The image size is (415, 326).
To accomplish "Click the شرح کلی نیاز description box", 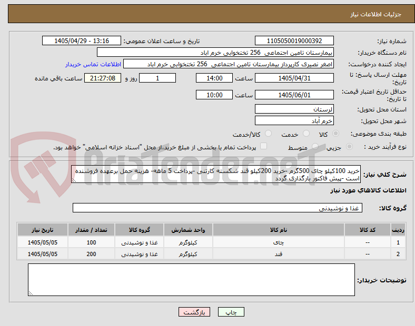I will (216, 175).
